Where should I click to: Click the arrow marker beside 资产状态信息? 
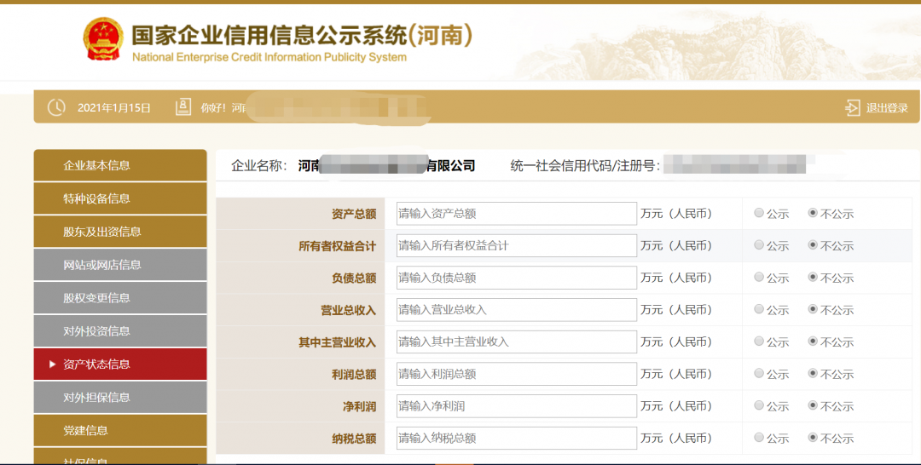coord(52,365)
